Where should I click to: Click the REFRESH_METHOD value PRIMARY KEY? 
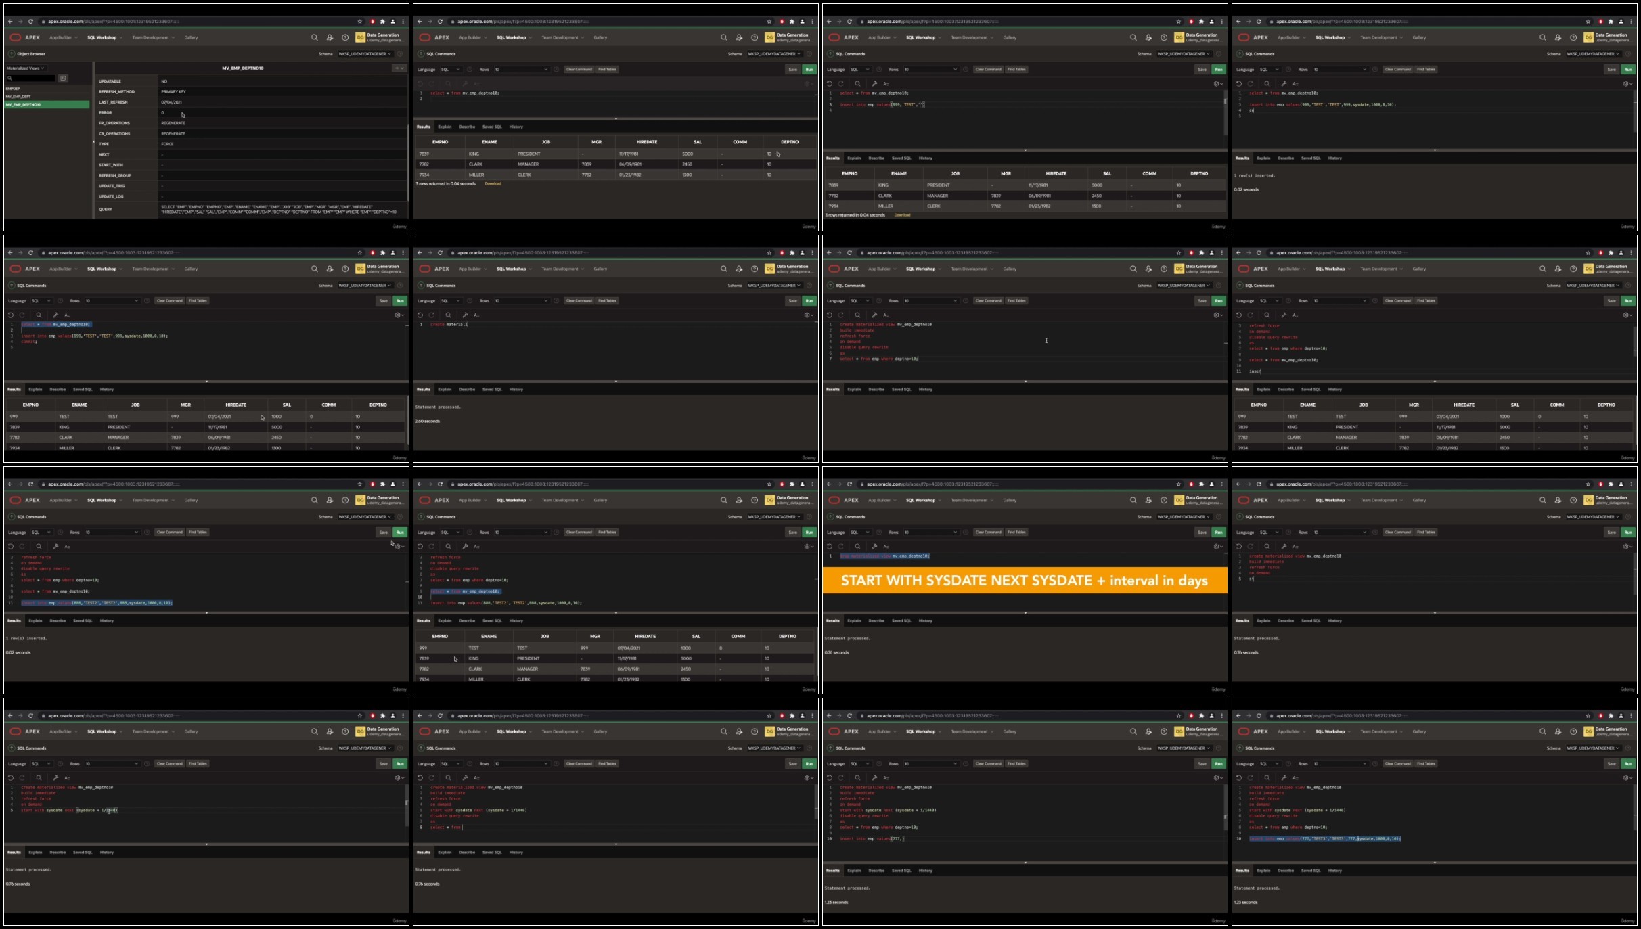(173, 91)
